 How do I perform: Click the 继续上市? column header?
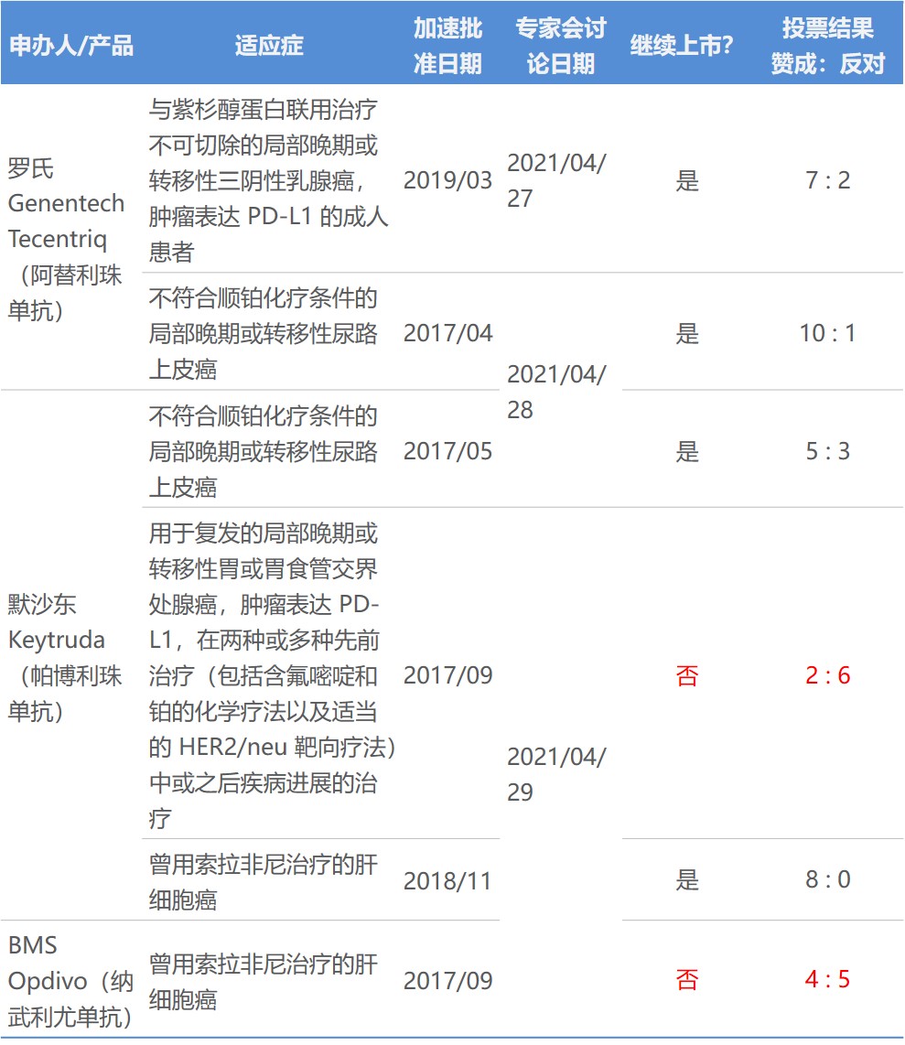click(681, 46)
